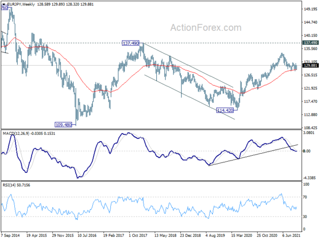Click the 108.425 price axis value
The width and height of the screenshot is (320, 240).
[x=310, y=128]
